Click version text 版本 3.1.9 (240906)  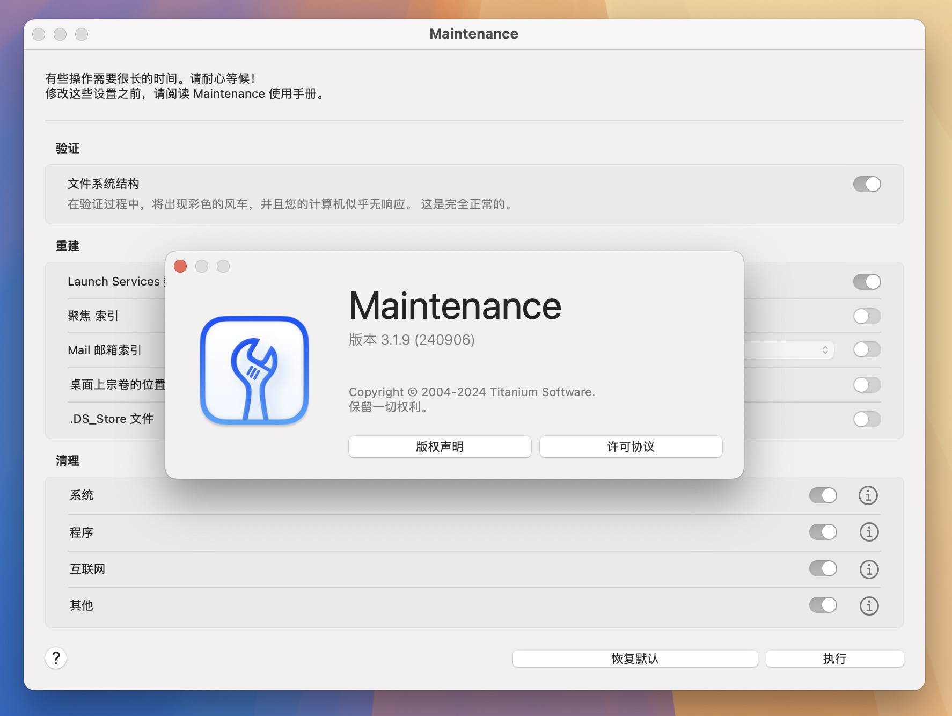pos(412,340)
